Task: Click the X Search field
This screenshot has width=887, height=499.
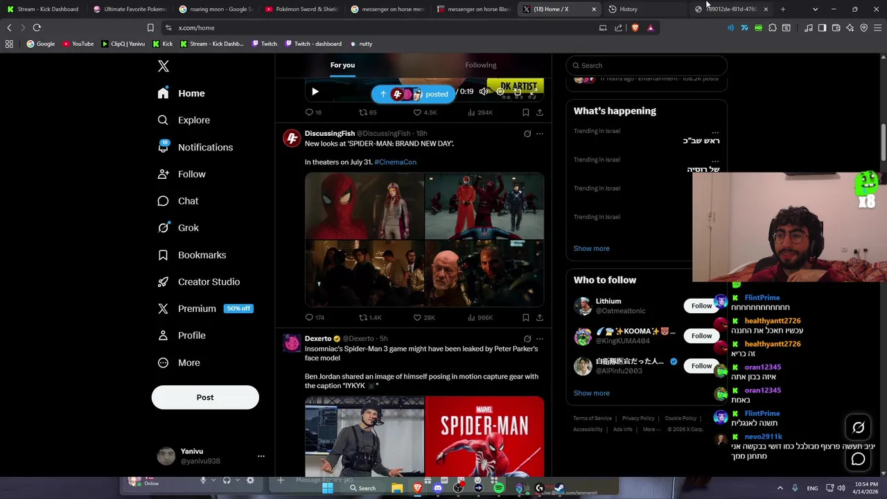Action: (x=647, y=65)
